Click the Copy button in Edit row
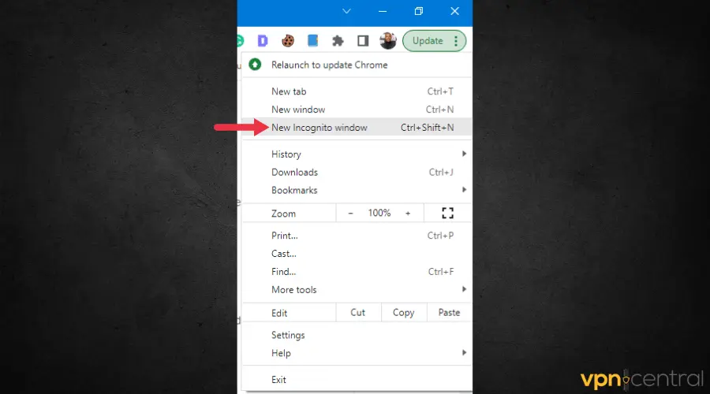This screenshot has height=394, width=710. coord(404,313)
